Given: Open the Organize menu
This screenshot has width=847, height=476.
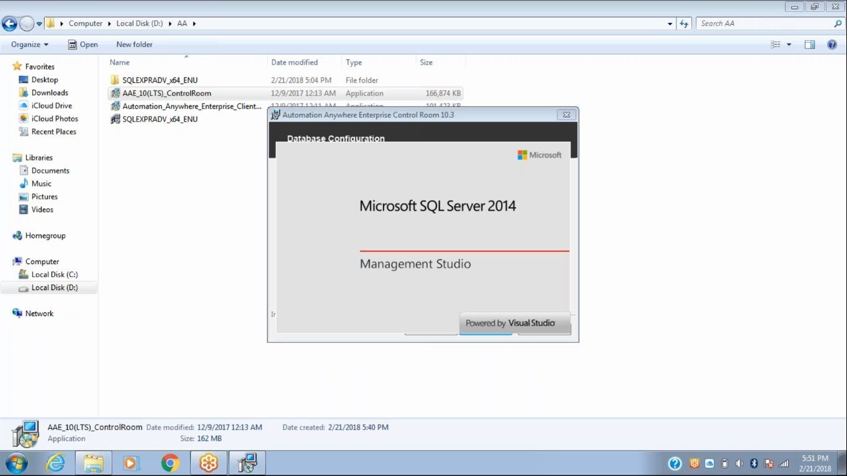Looking at the screenshot, I should 30,45.
